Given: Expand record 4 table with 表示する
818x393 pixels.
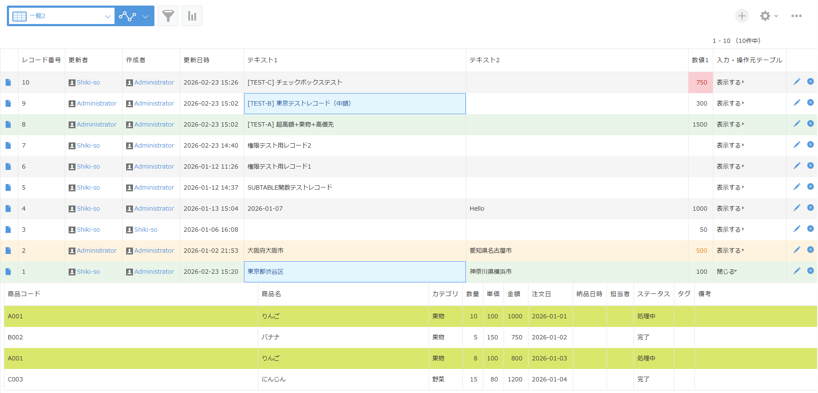Looking at the screenshot, I should pos(730,209).
